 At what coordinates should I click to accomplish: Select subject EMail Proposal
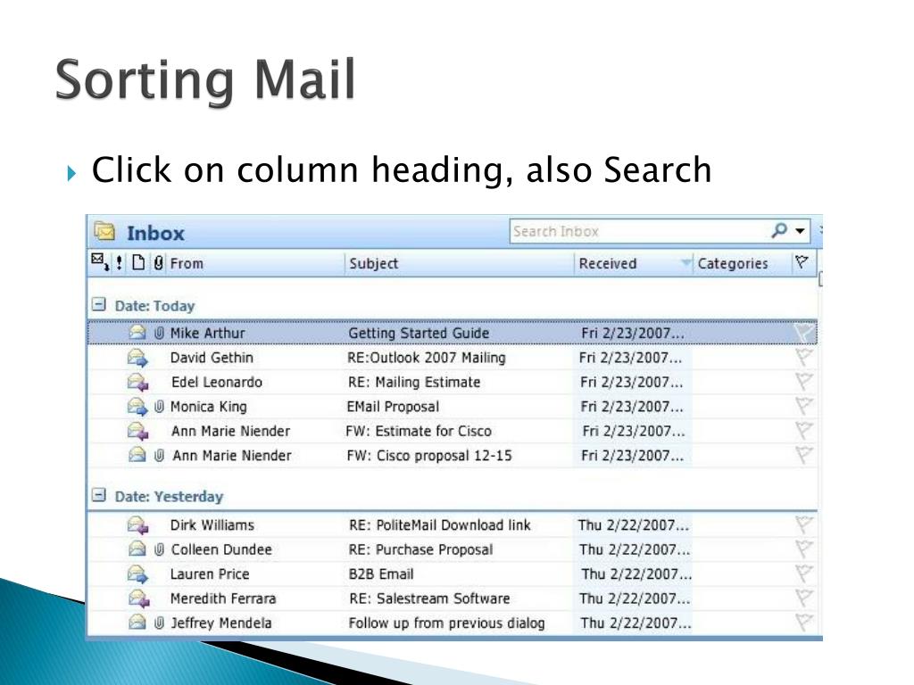393,407
